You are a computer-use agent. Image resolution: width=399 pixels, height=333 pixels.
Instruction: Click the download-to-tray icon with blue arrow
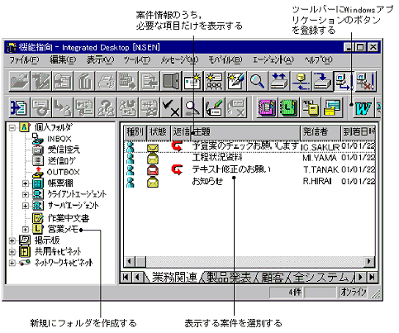tap(322, 82)
